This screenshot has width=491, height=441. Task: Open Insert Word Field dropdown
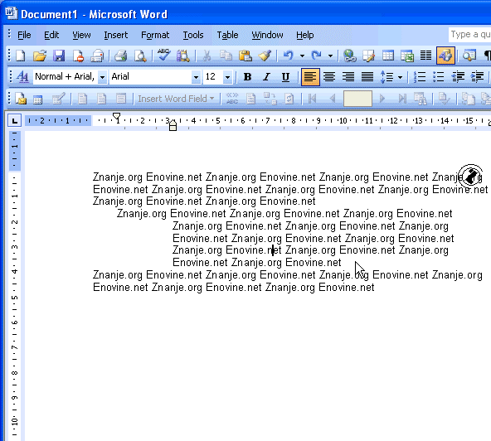(x=177, y=99)
